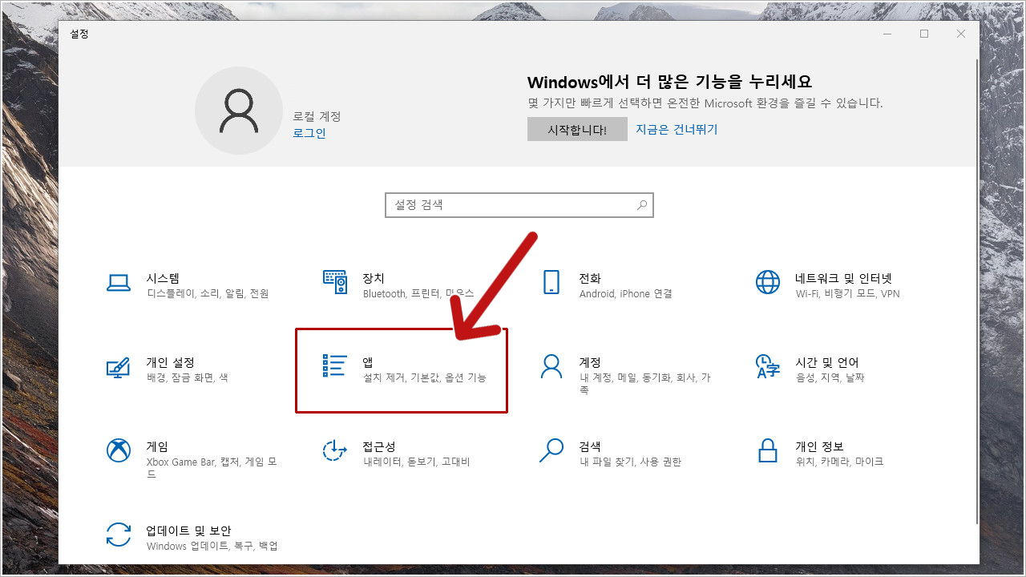Click the Android, iPhone 연결 description
1026x577 pixels.
coord(626,294)
